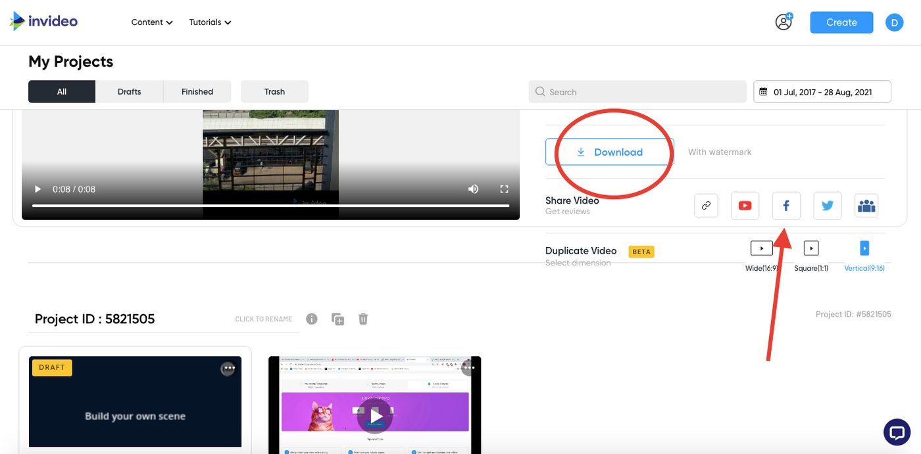
Task: Open the chat support bubble
Action: 896,432
